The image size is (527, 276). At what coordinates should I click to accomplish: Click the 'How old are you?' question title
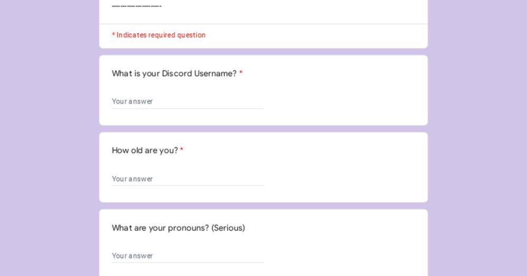pyautogui.click(x=145, y=150)
